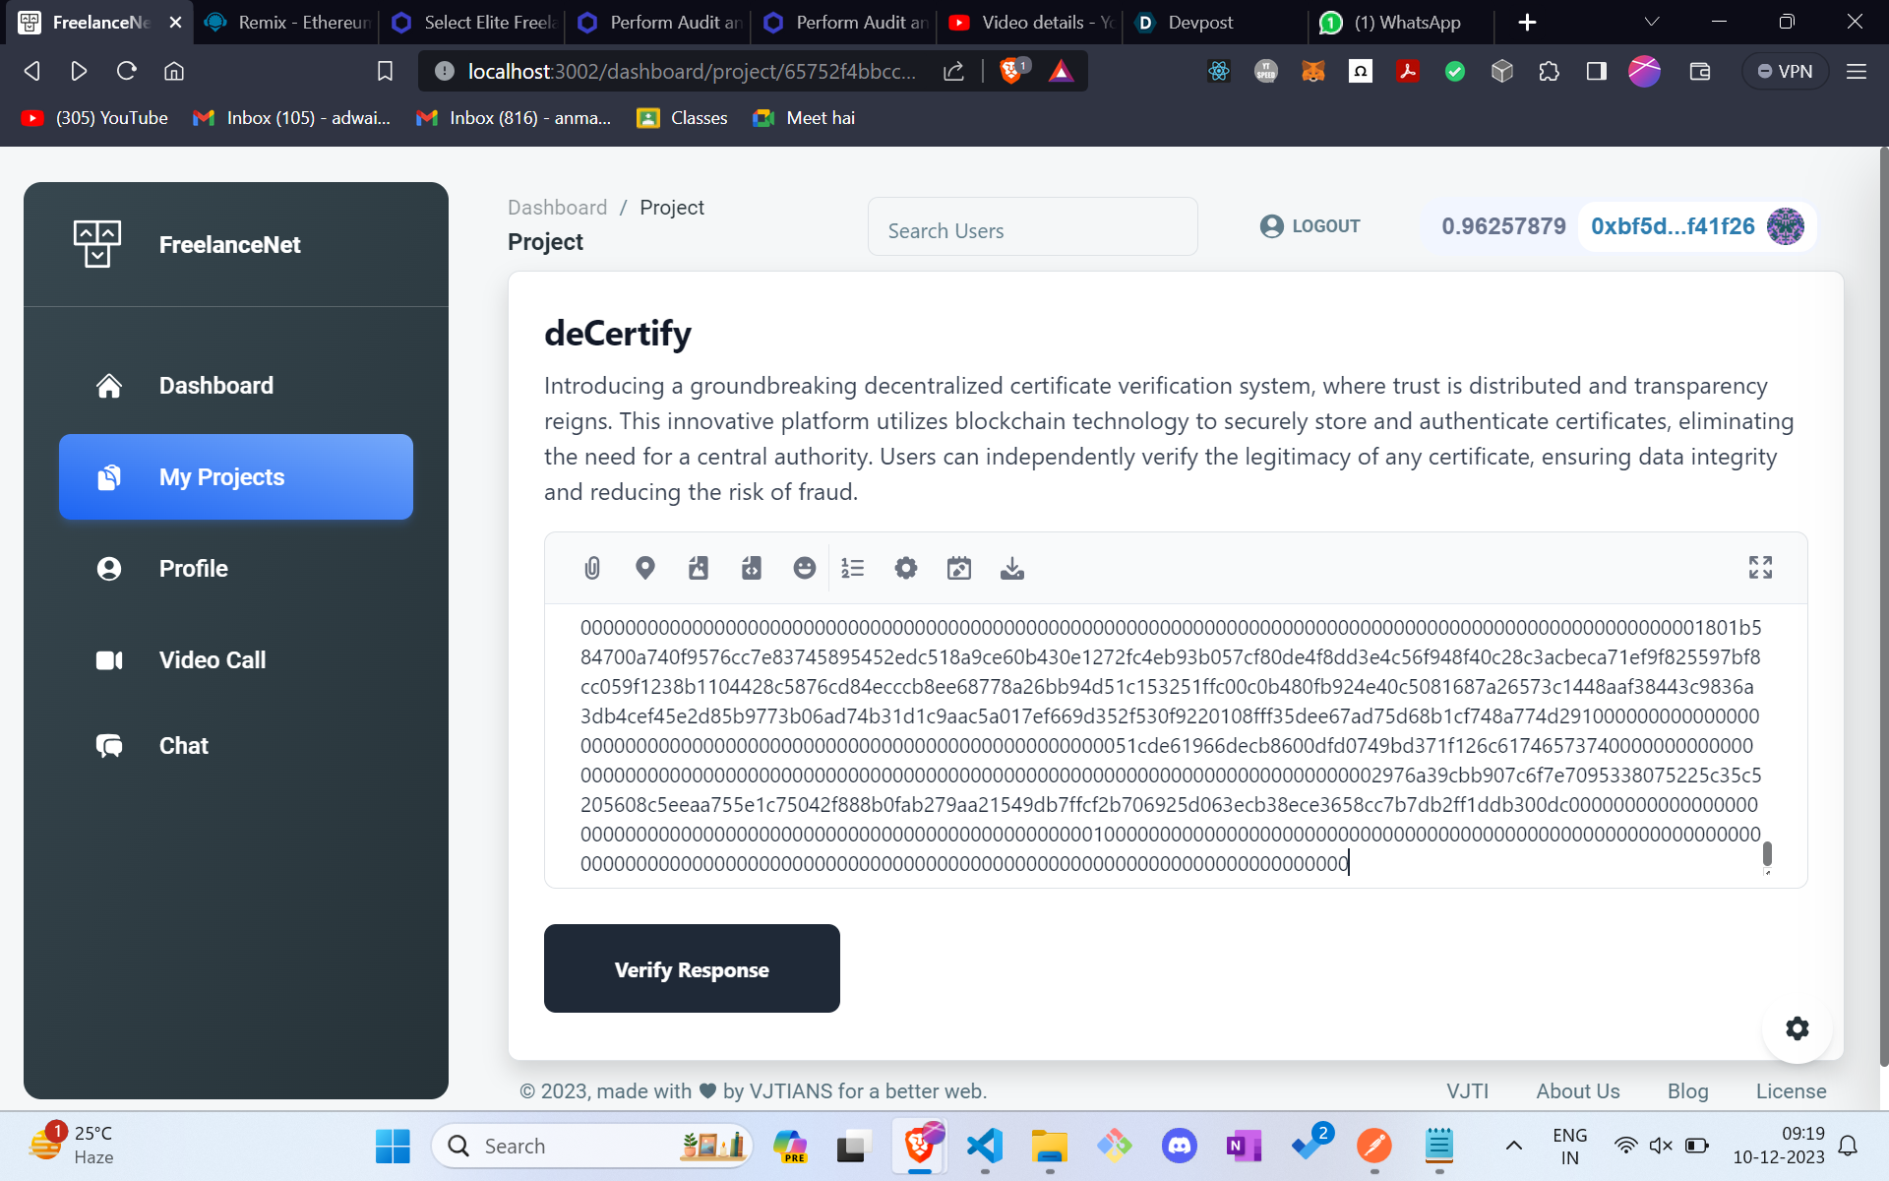Toggle the browser sidebar panel icon
This screenshot has height=1181, width=1889.
pos(1597,71)
